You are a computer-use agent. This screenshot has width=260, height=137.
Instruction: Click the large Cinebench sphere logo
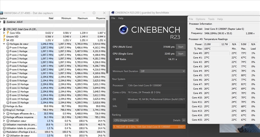point(124,30)
